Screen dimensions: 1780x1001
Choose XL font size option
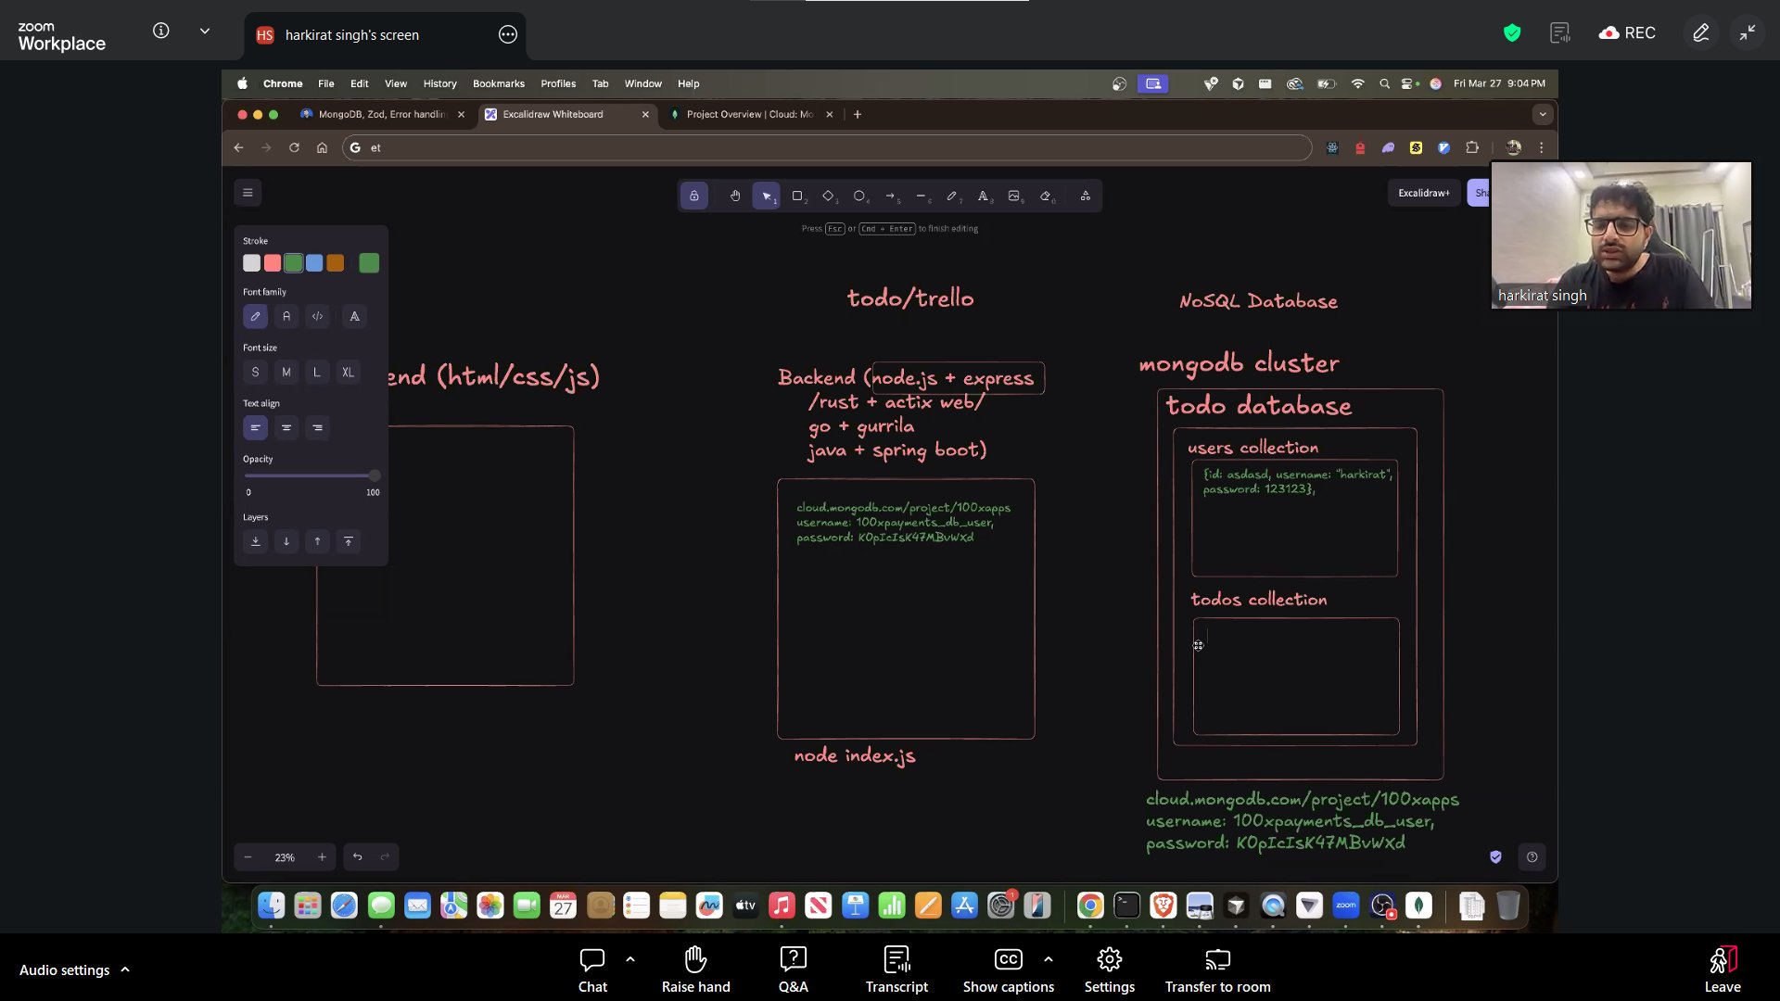[348, 372]
